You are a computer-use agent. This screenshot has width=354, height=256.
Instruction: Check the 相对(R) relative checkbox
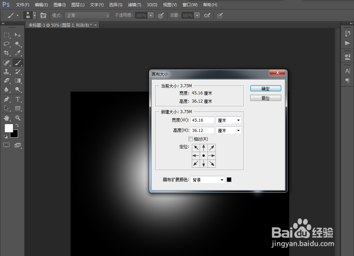pos(190,139)
